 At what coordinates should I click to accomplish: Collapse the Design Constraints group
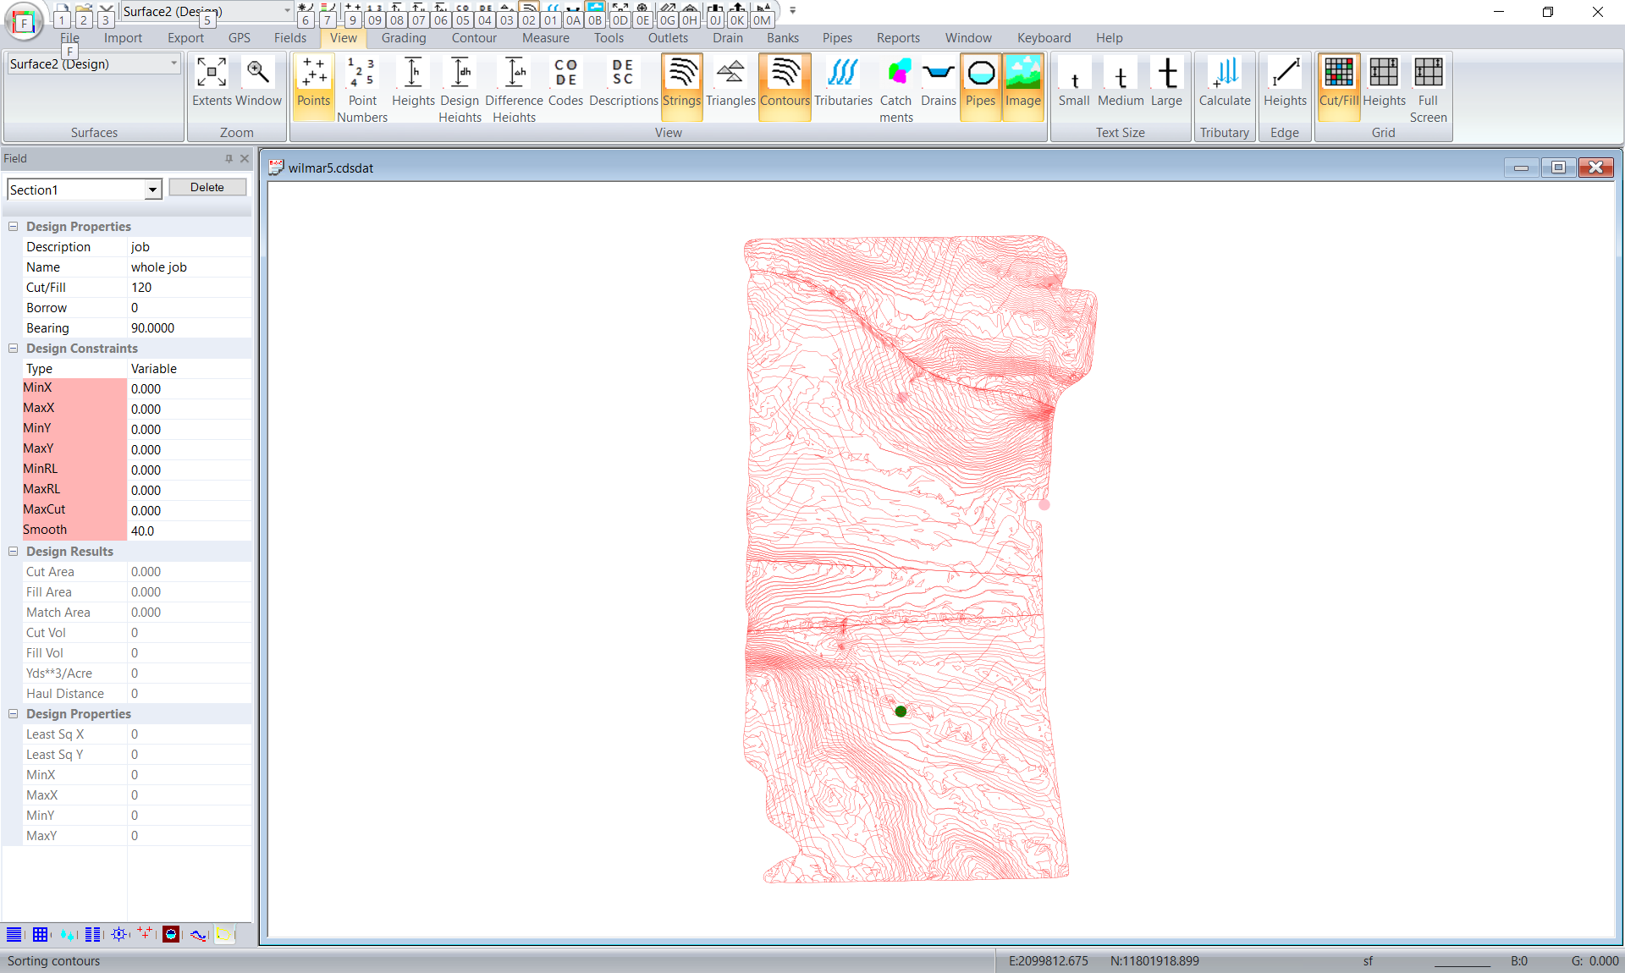coord(14,349)
